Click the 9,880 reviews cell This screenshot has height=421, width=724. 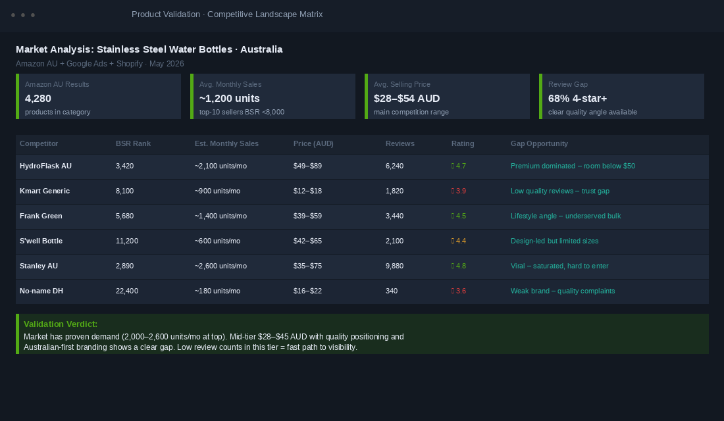(x=395, y=266)
